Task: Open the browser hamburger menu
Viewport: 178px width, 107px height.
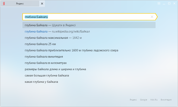Action: point(159,4)
